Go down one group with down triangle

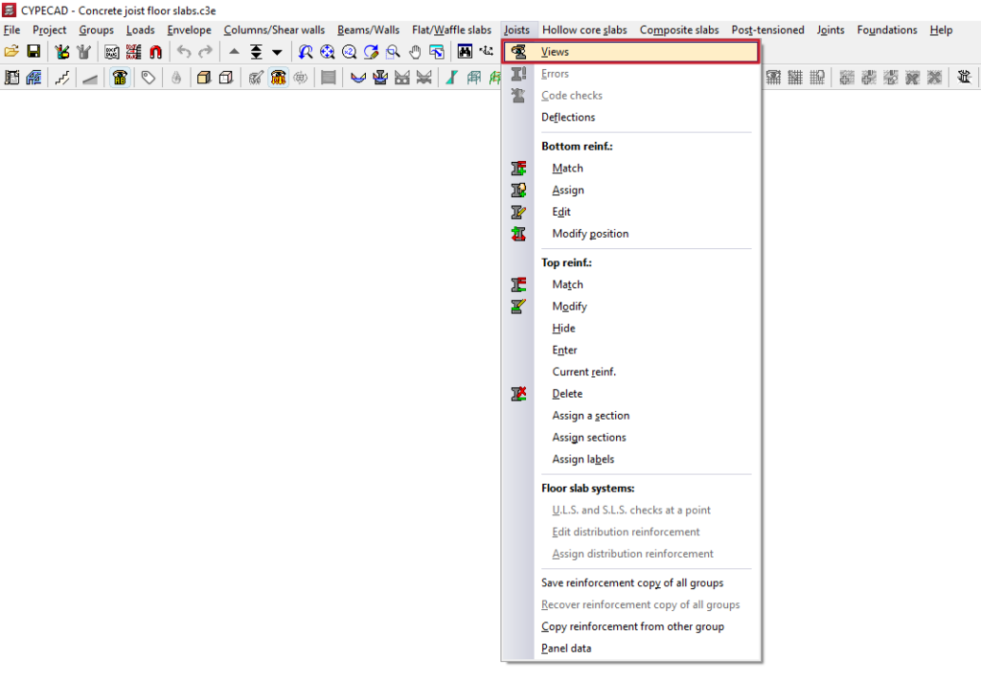click(277, 52)
